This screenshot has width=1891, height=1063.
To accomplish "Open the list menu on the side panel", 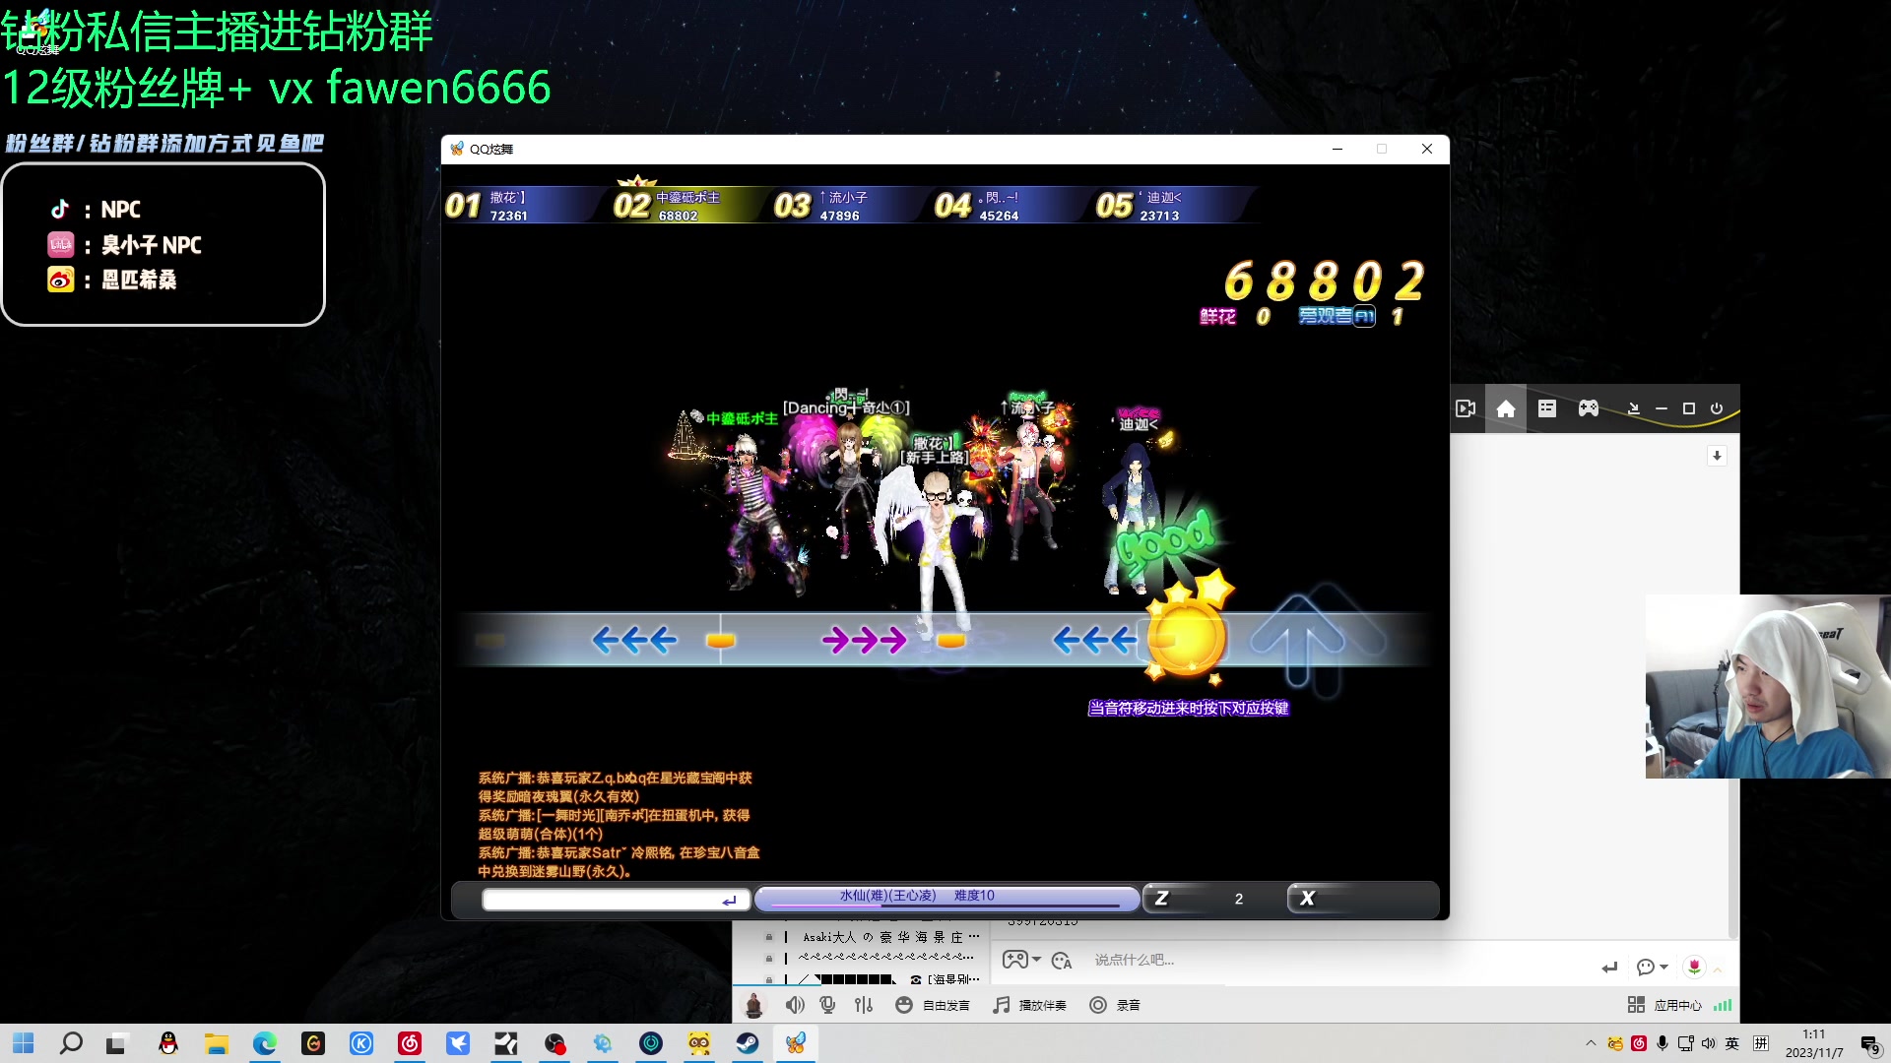I will click(x=1547, y=407).
